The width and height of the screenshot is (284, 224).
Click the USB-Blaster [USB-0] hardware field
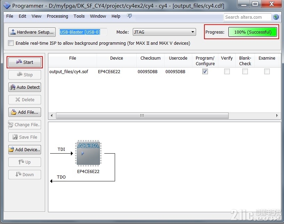pos(83,32)
